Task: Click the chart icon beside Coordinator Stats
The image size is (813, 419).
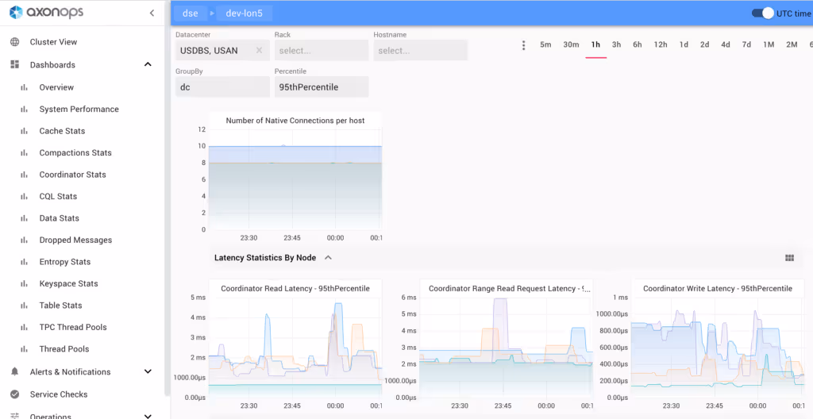Action: 24,175
